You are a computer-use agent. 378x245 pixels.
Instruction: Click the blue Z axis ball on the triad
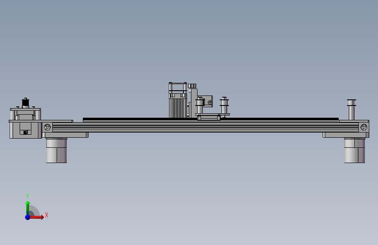[x=27, y=217]
